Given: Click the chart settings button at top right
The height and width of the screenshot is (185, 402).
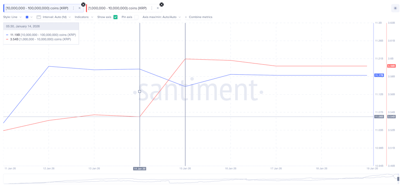Looking at the screenshot, I should pyautogui.click(x=395, y=8).
